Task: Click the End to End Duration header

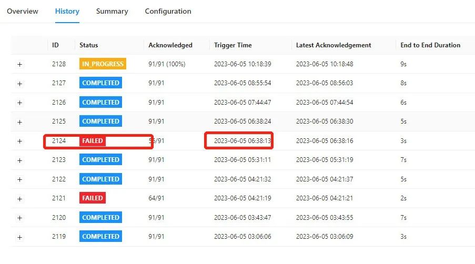Action: (430, 45)
